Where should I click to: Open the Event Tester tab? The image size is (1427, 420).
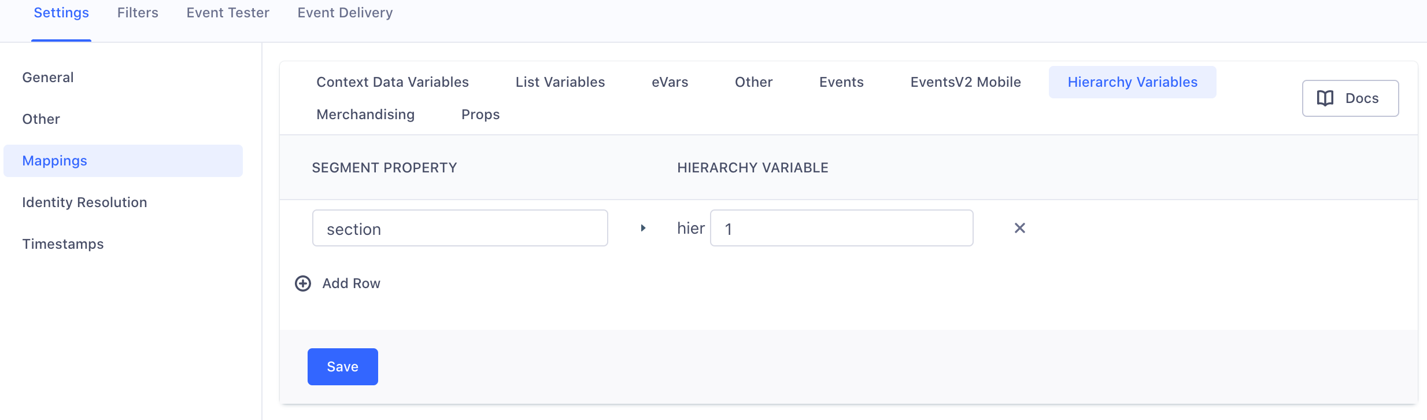228,13
